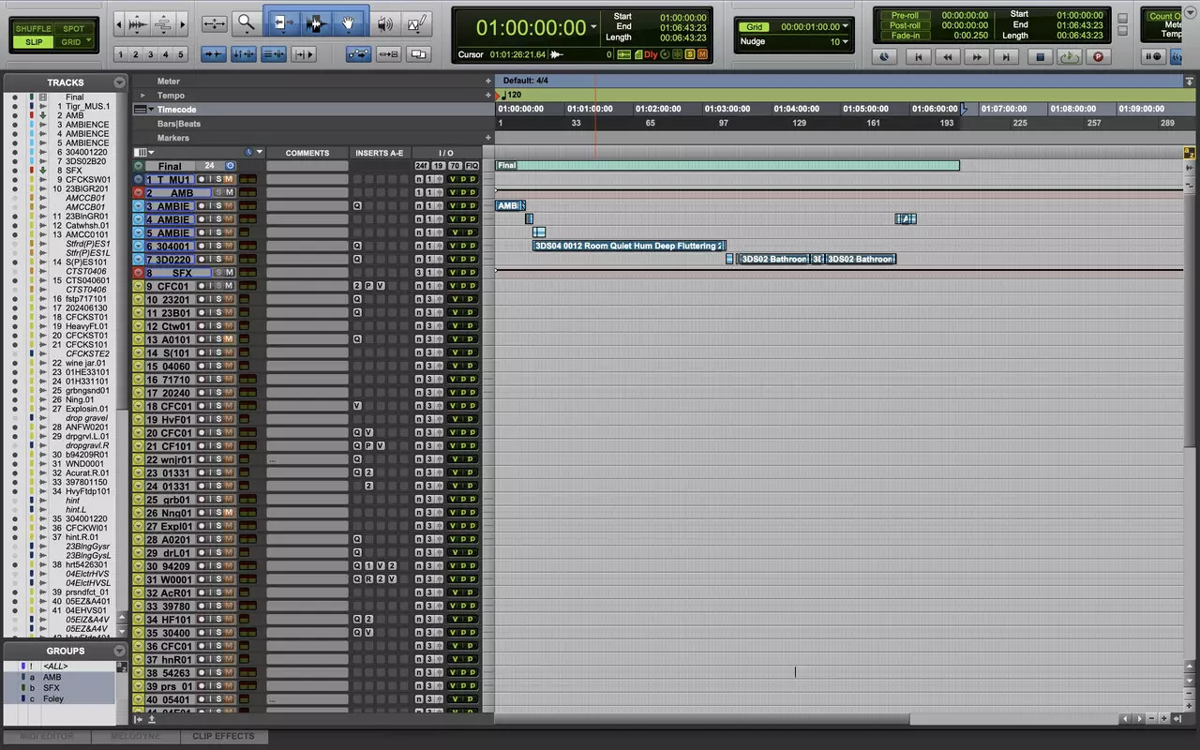
Task: Mute the 3 AMBIE track
Action: click(228, 206)
